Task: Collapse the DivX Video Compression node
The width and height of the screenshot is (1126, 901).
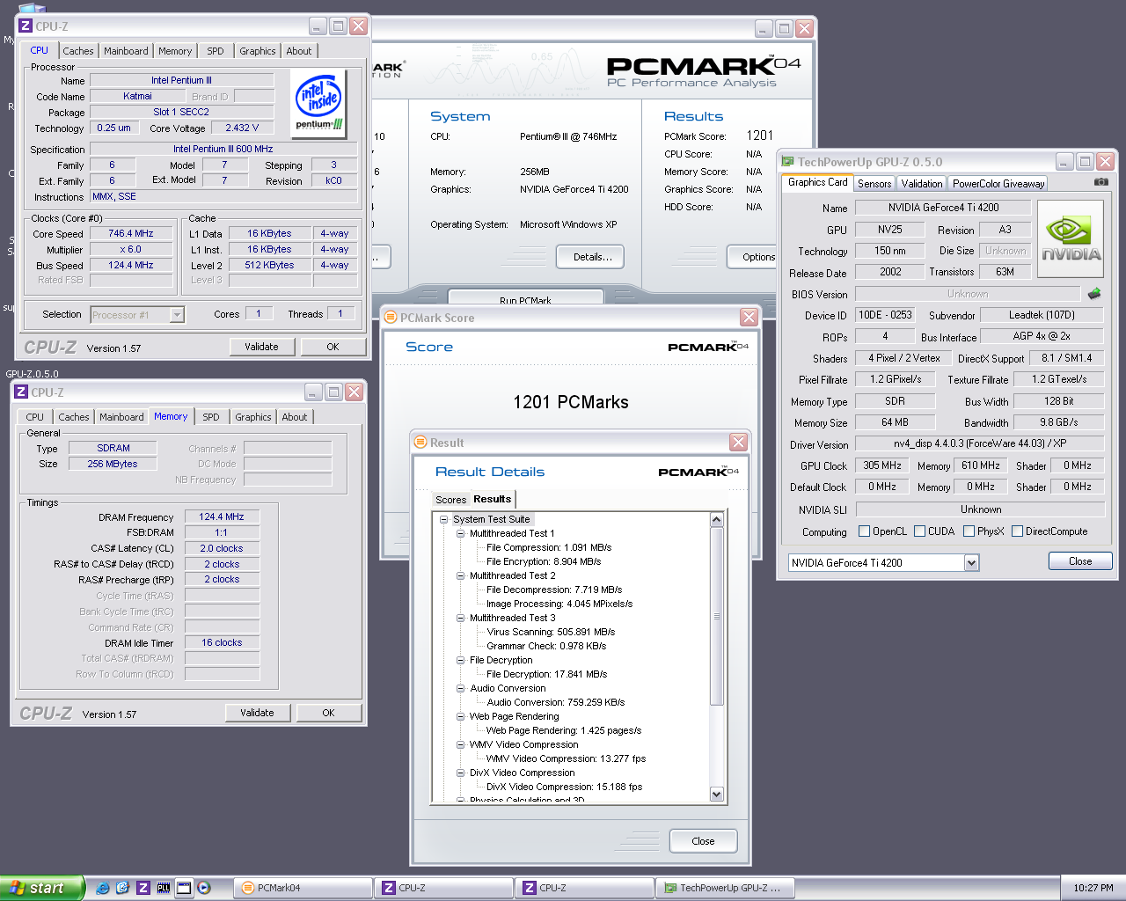Action: pyautogui.click(x=460, y=773)
